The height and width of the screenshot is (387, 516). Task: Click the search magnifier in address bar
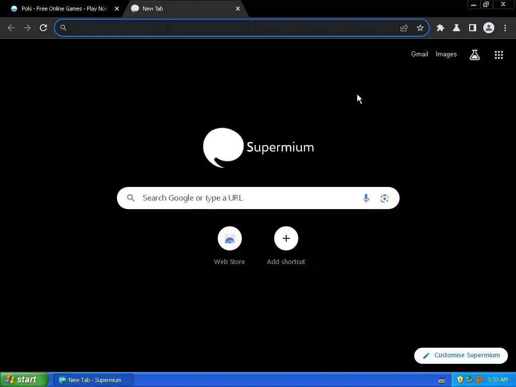tap(63, 28)
